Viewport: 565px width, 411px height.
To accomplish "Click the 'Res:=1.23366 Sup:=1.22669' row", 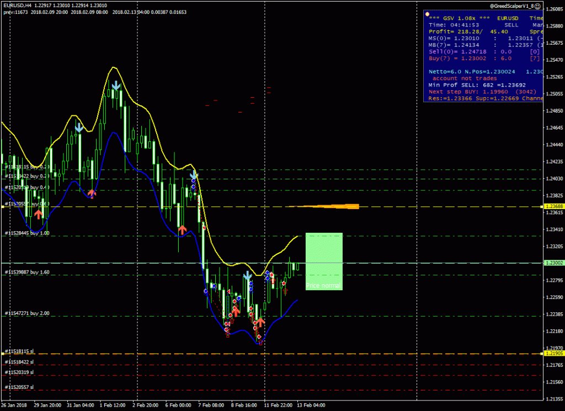I will coord(486,98).
